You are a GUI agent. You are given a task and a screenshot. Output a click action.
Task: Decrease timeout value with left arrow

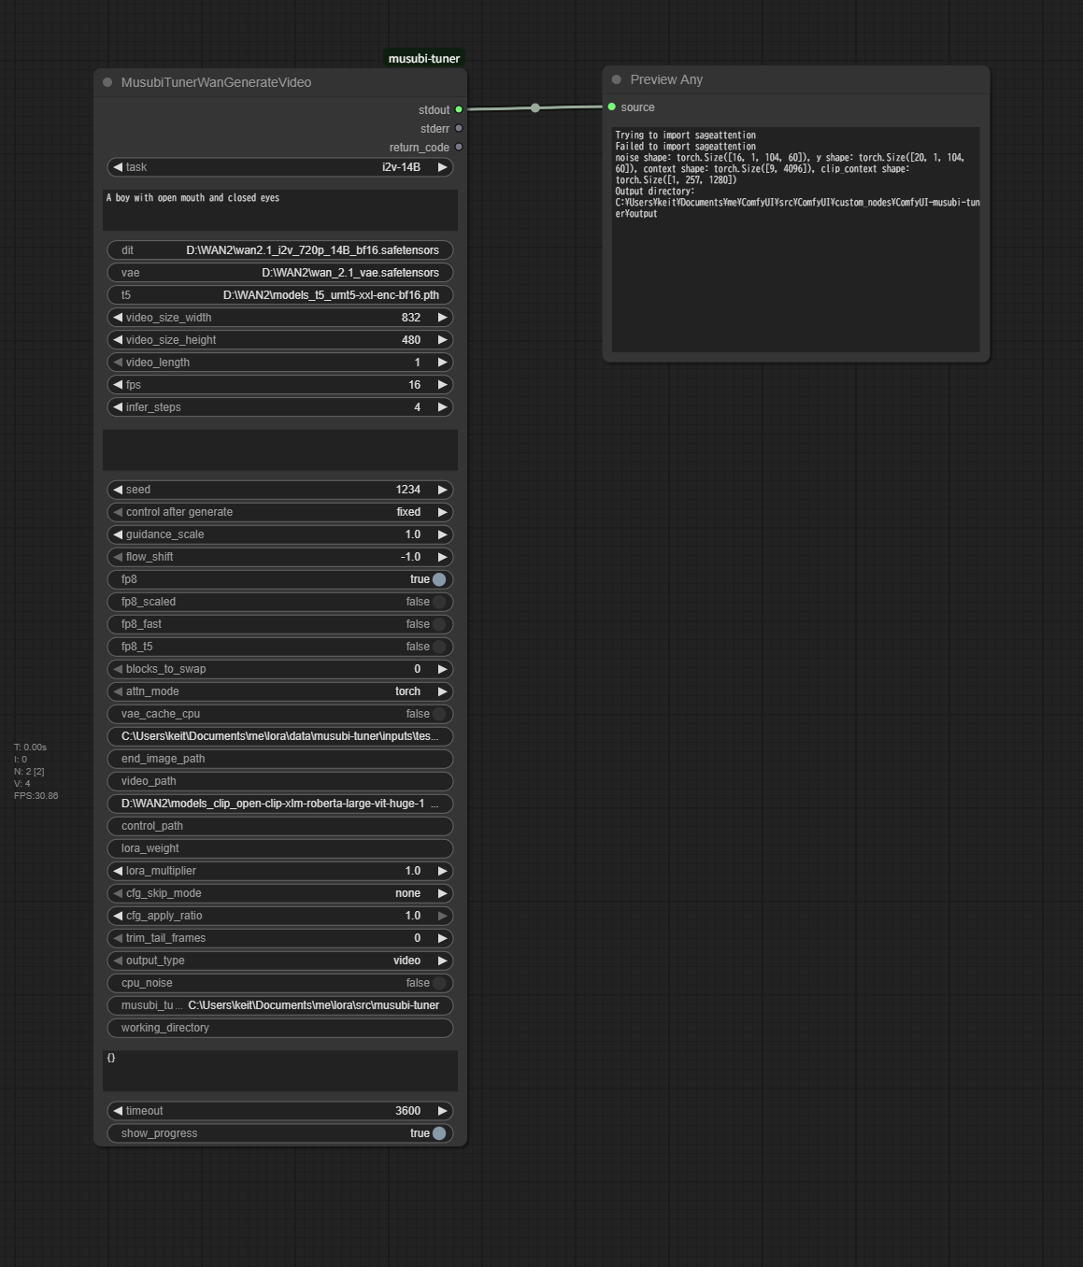[118, 1111]
